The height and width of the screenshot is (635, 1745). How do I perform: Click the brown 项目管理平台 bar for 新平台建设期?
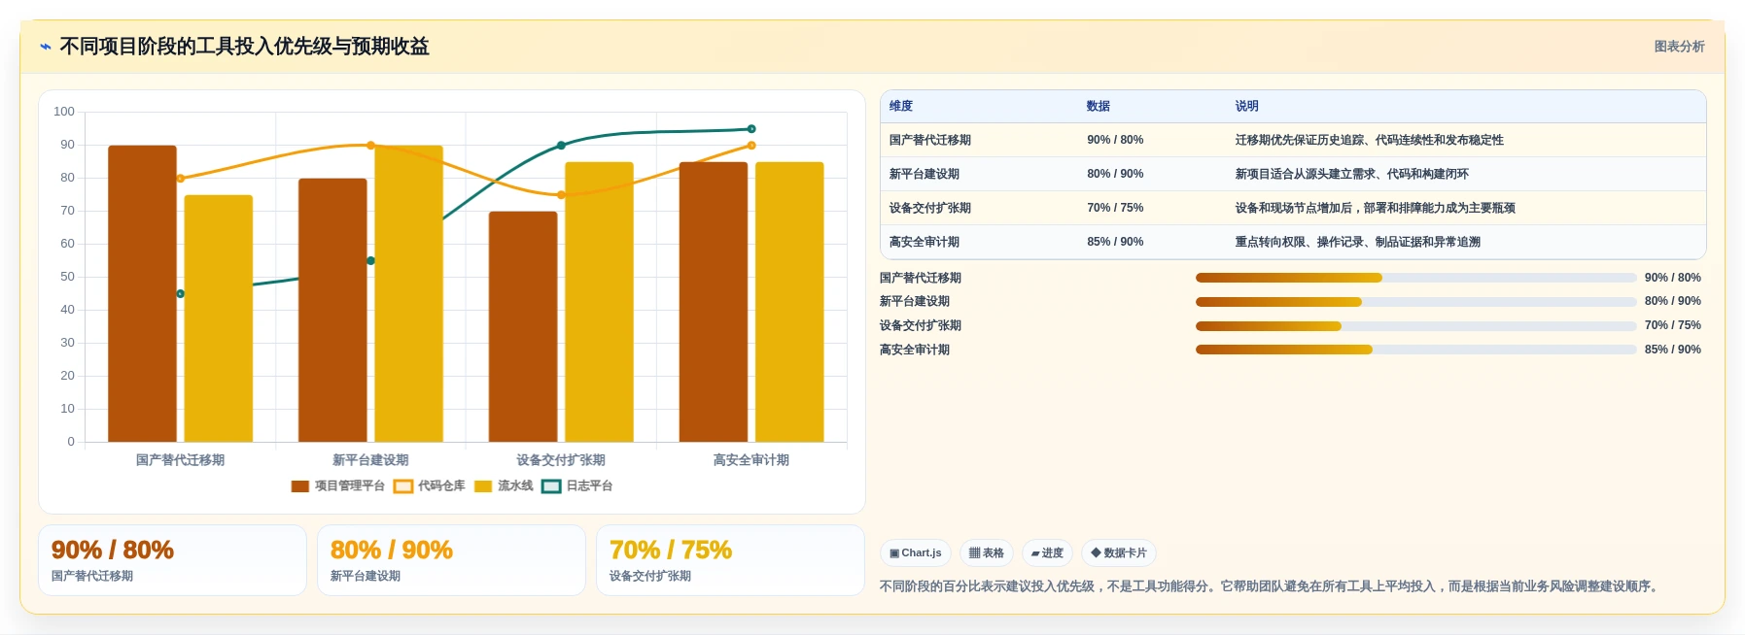[332, 311]
